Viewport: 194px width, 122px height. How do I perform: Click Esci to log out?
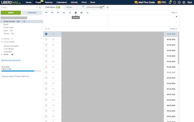pyautogui.click(x=190, y=2)
